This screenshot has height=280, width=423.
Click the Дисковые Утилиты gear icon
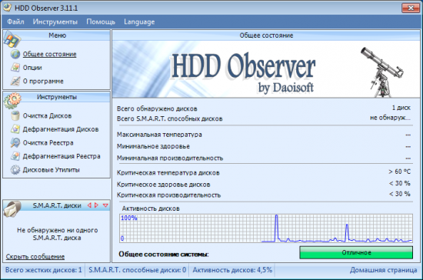click(15, 170)
